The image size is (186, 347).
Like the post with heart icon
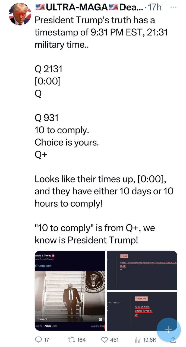[x=105, y=339]
